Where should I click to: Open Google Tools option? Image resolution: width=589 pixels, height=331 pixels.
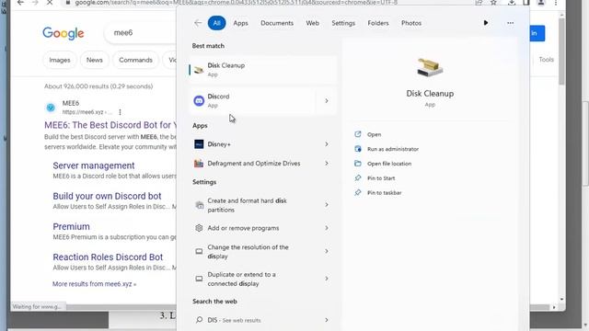[x=546, y=59]
